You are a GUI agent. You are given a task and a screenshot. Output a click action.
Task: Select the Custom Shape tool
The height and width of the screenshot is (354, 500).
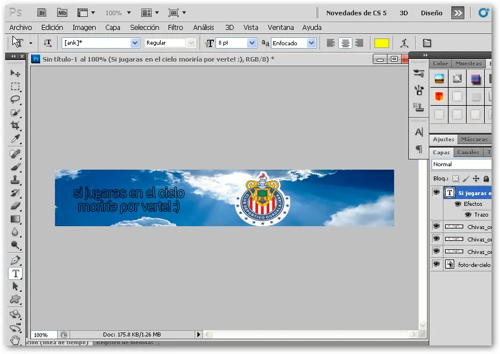point(15,299)
